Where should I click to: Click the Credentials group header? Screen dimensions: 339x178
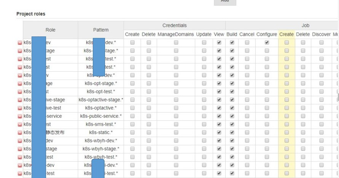(175, 25)
